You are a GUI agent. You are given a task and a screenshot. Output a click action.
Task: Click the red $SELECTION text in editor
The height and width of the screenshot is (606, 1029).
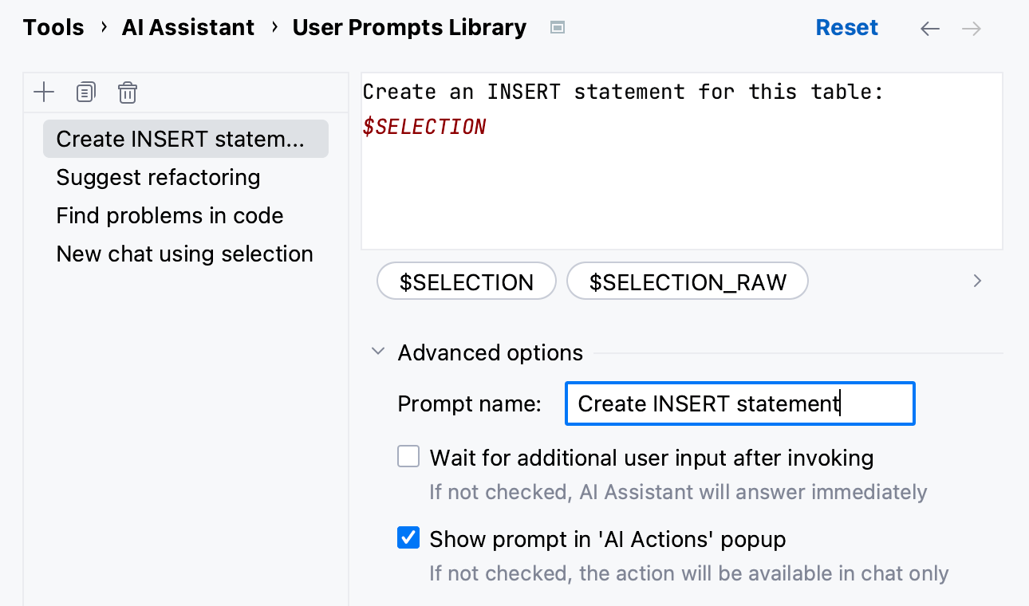pos(424,128)
